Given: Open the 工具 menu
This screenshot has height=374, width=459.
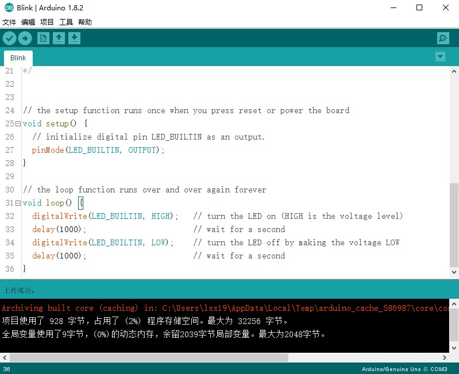Looking at the screenshot, I should click(x=66, y=22).
